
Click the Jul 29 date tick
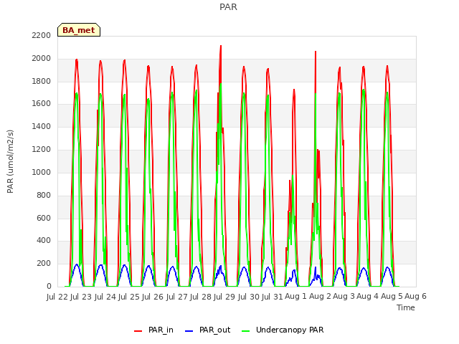pyautogui.click(x=224, y=297)
